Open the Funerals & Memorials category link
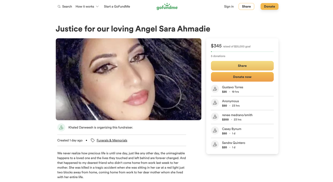 tap(112, 140)
